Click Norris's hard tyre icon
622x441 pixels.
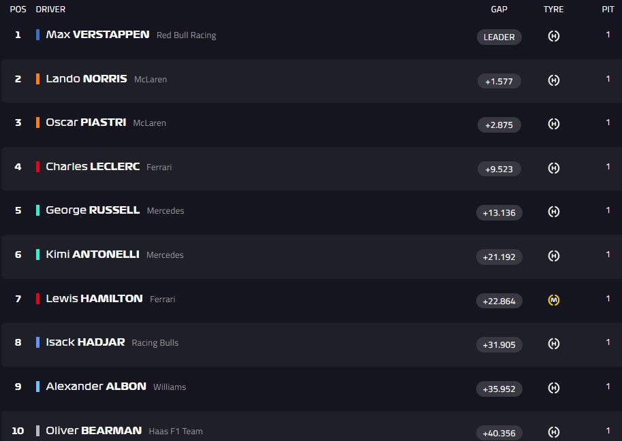tap(554, 80)
